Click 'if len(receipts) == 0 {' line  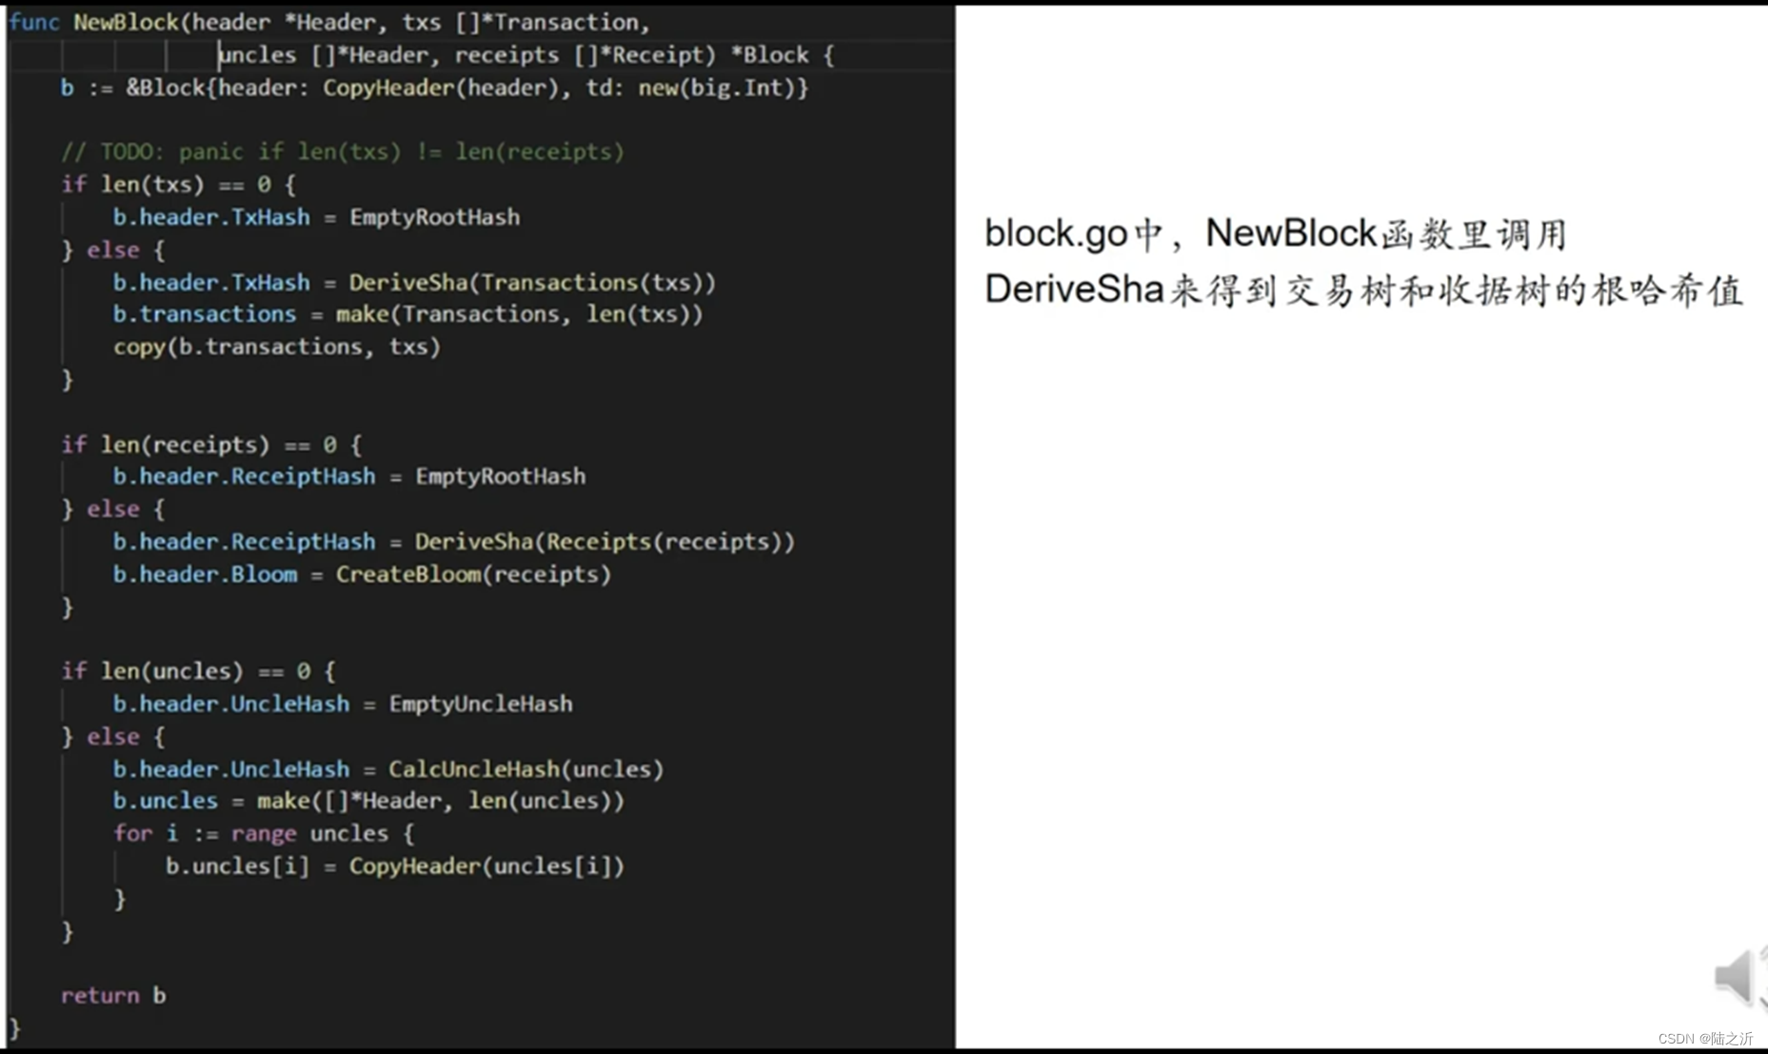click(x=211, y=445)
